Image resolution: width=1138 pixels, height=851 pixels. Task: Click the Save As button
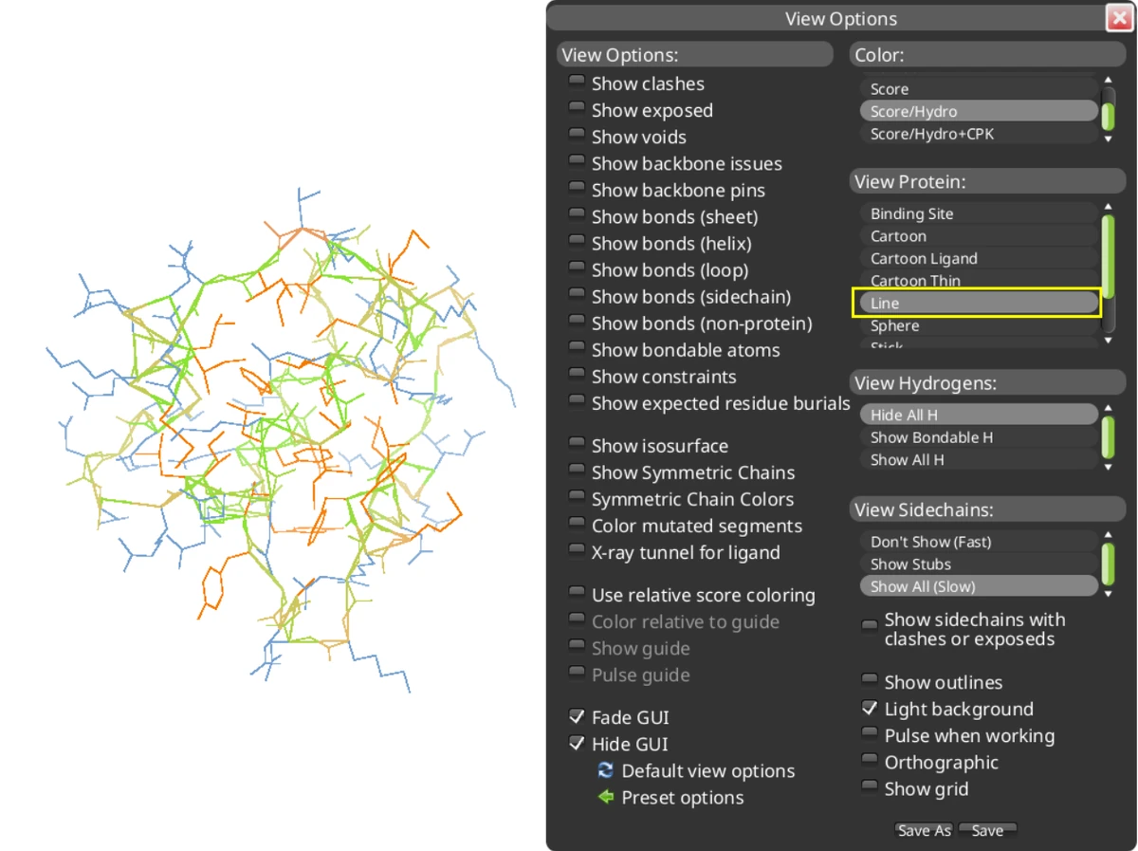point(923,830)
